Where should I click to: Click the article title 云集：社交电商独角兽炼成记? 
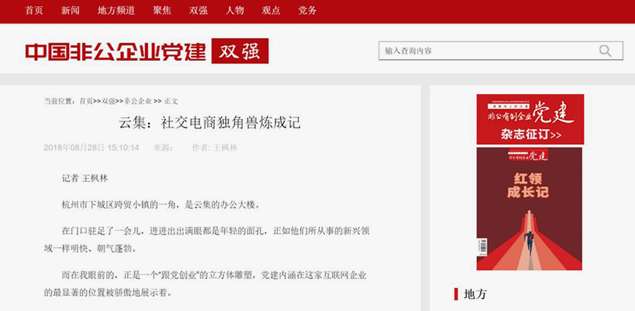pyautogui.click(x=210, y=122)
